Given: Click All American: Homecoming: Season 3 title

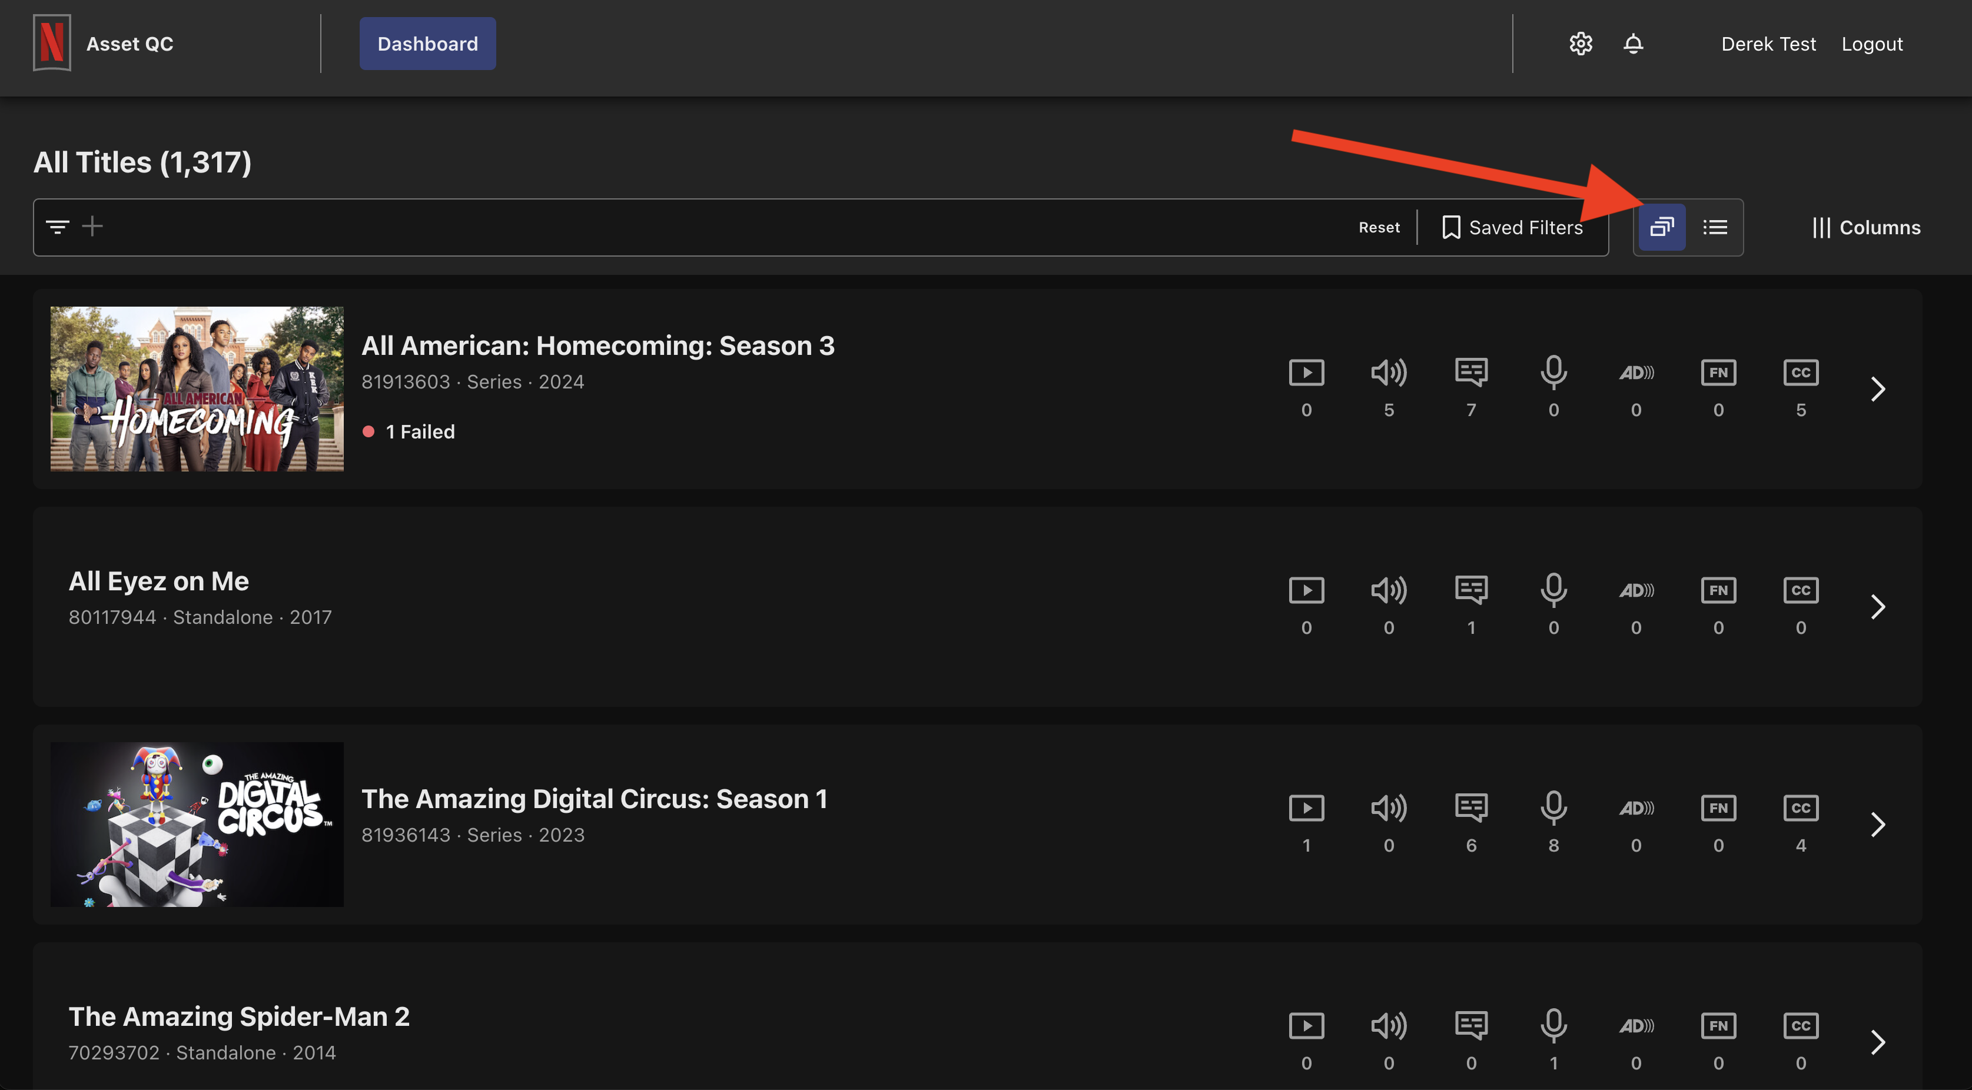Looking at the screenshot, I should [x=598, y=346].
